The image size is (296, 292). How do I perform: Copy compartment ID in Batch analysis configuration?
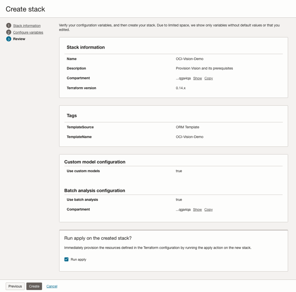208,209
